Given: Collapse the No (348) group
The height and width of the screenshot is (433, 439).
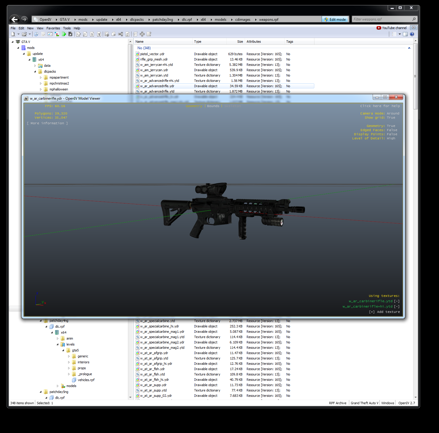Looking at the screenshot, I should click(409, 48).
